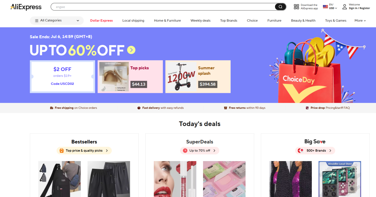Click Sign in / Register link
This screenshot has height=197, width=376.
click(x=359, y=8)
